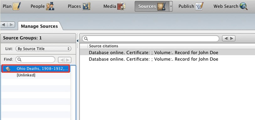Open the Places workspace
The width and height of the screenshot is (255, 120).
(x=79, y=6)
